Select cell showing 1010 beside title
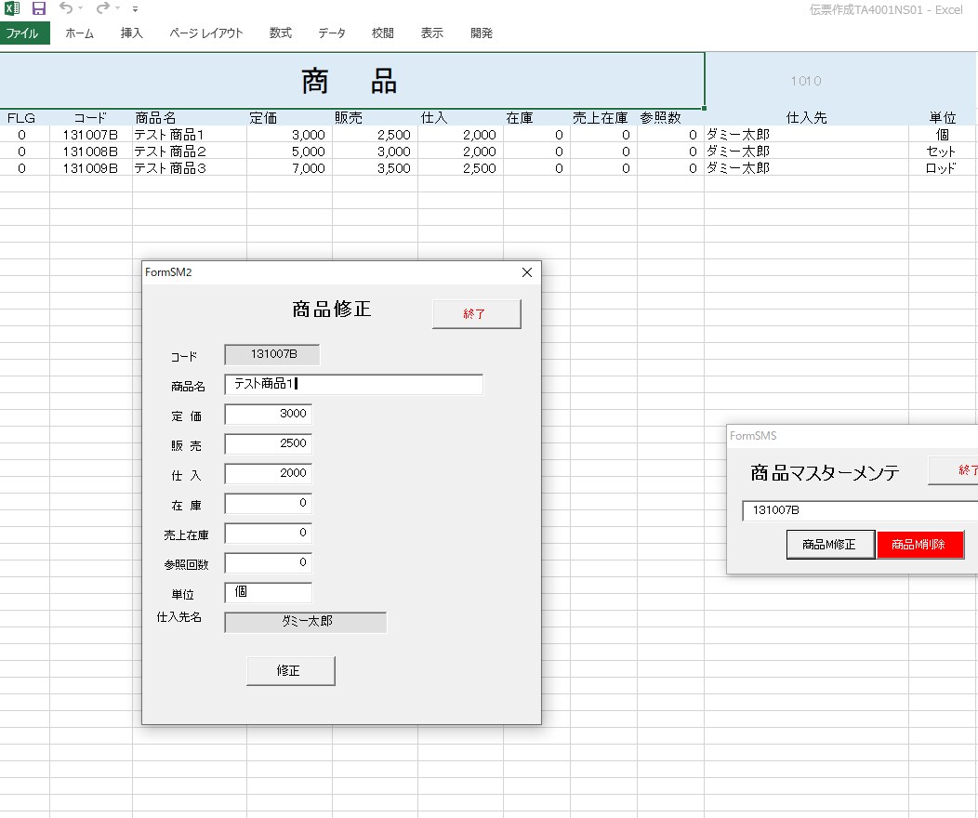This screenshot has height=818, width=978. pos(806,81)
